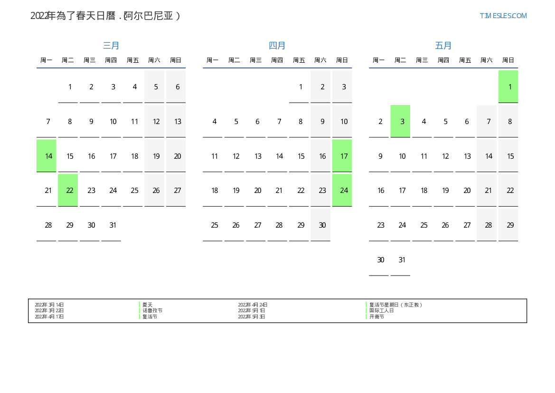Image resolution: width=555 pixels, height=393 pixels.
Task: Click the 2022年春天日曆 page title
Action: pos(105,16)
